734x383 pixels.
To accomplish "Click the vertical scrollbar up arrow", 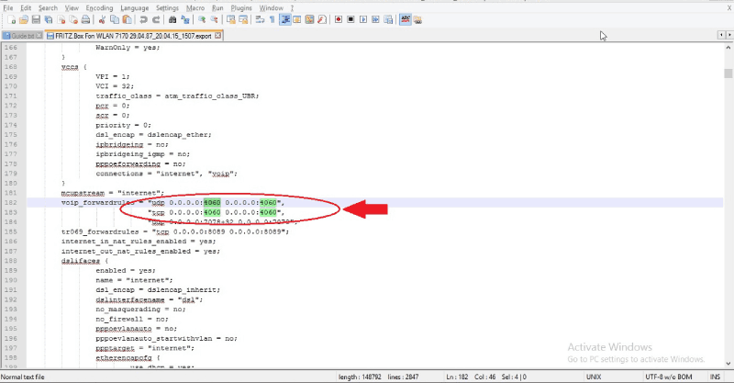I will click(728, 48).
